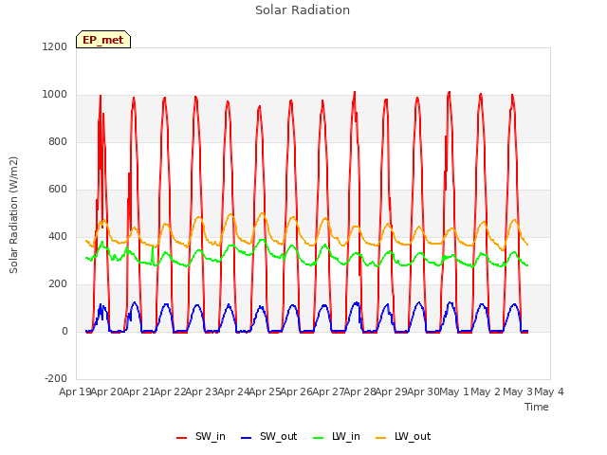This screenshot has height=455, width=607.
Task: Click the Apr 28 x-axis label
Action: (x=360, y=391)
